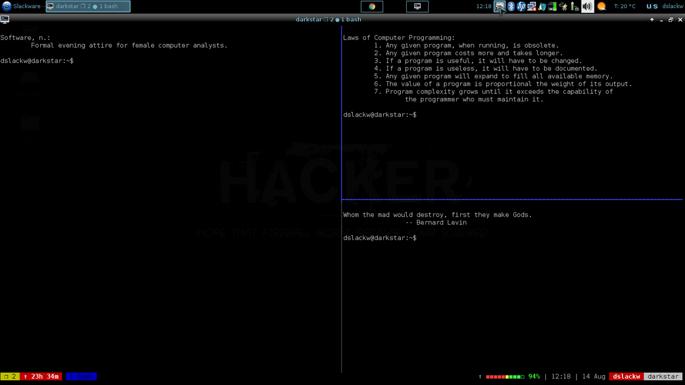This screenshot has width=685, height=385.
Task: Open the Slackware application menu
Action: pos(21,6)
